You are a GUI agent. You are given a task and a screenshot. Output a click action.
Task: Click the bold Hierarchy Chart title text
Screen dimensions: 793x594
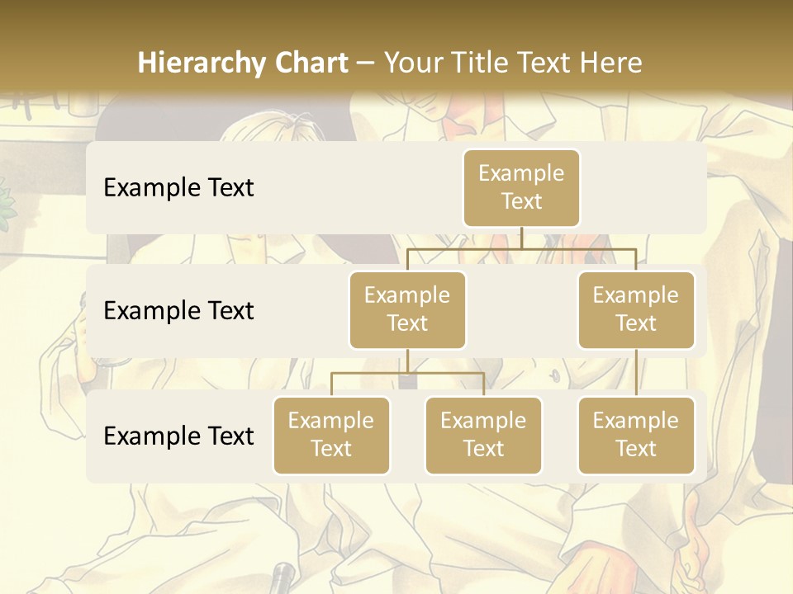pos(243,63)
